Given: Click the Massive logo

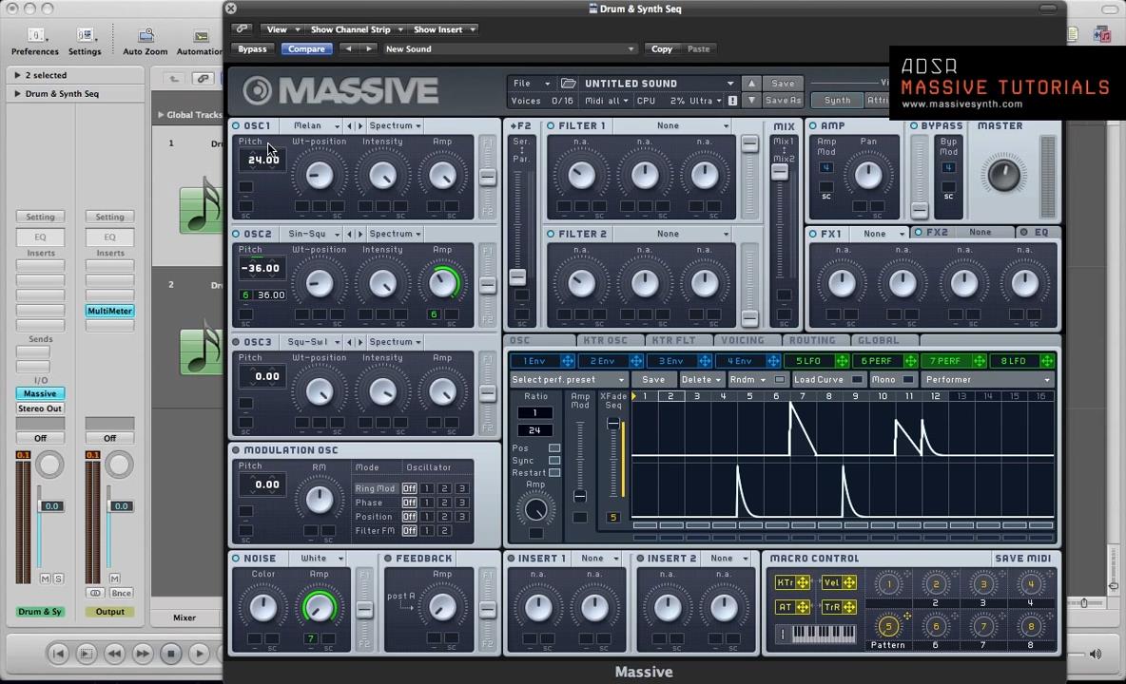Looking at the screenshot, I should coord(340,90).
